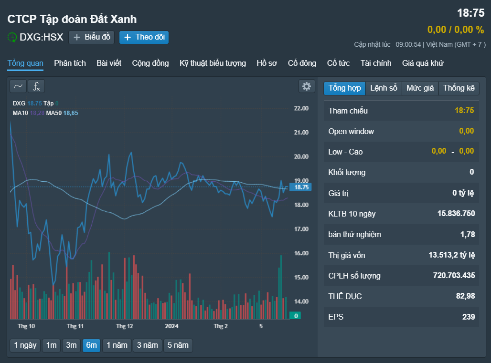
Task: Click the Thị giá vốn value 13.513,2 tỷ lệ
Action: (x=451, y=255)
